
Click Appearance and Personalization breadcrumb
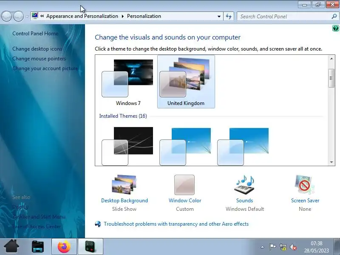[82, 16]
